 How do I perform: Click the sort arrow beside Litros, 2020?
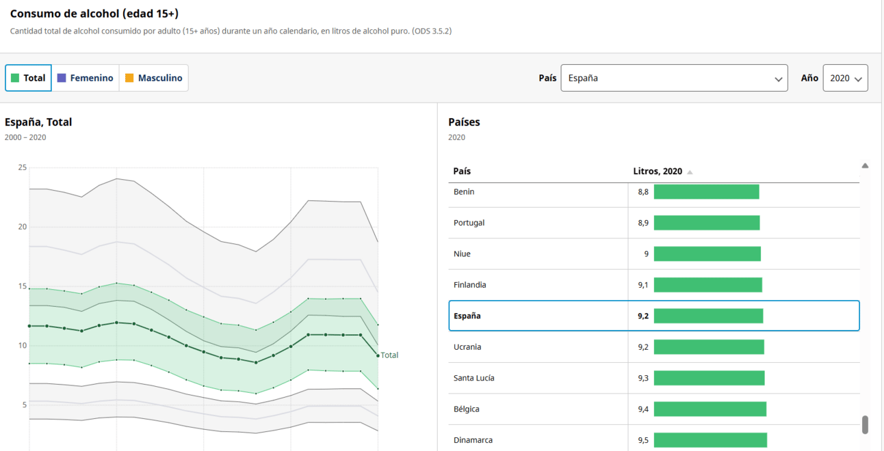[x=690, y=172]
